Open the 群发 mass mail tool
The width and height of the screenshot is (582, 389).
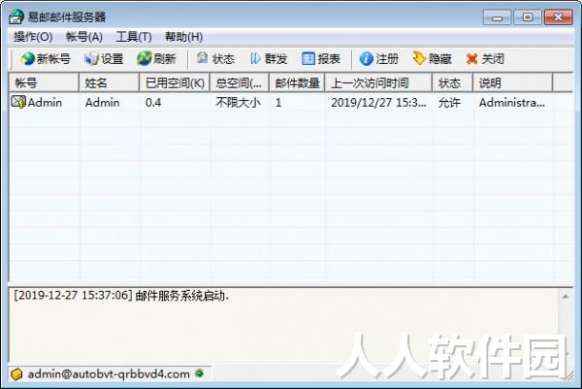pyautogui.click(x=269, y=58)
